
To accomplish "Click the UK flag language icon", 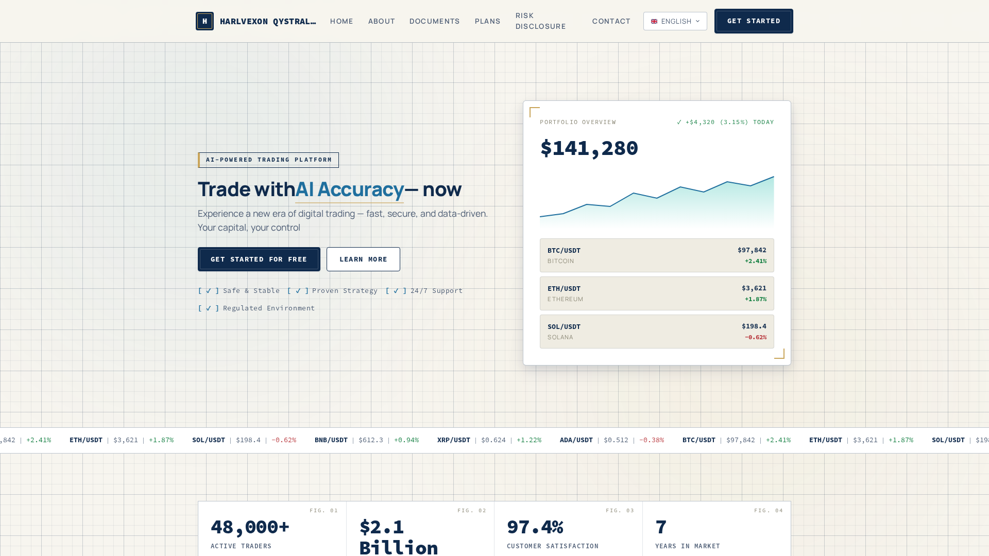I will 654,21.
